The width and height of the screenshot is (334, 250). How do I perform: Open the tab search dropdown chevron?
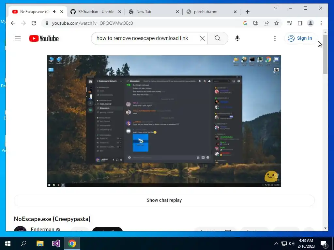tap(275, 8)
